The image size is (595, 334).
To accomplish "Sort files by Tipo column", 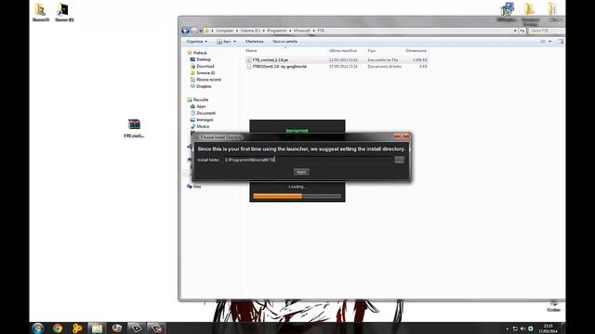I will coord(372,50).
